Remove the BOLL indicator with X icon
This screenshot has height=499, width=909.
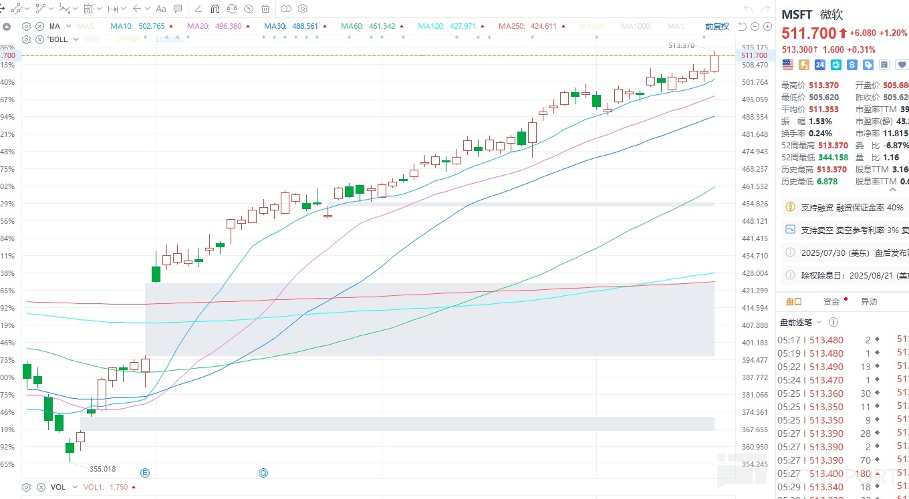[39, 39]
